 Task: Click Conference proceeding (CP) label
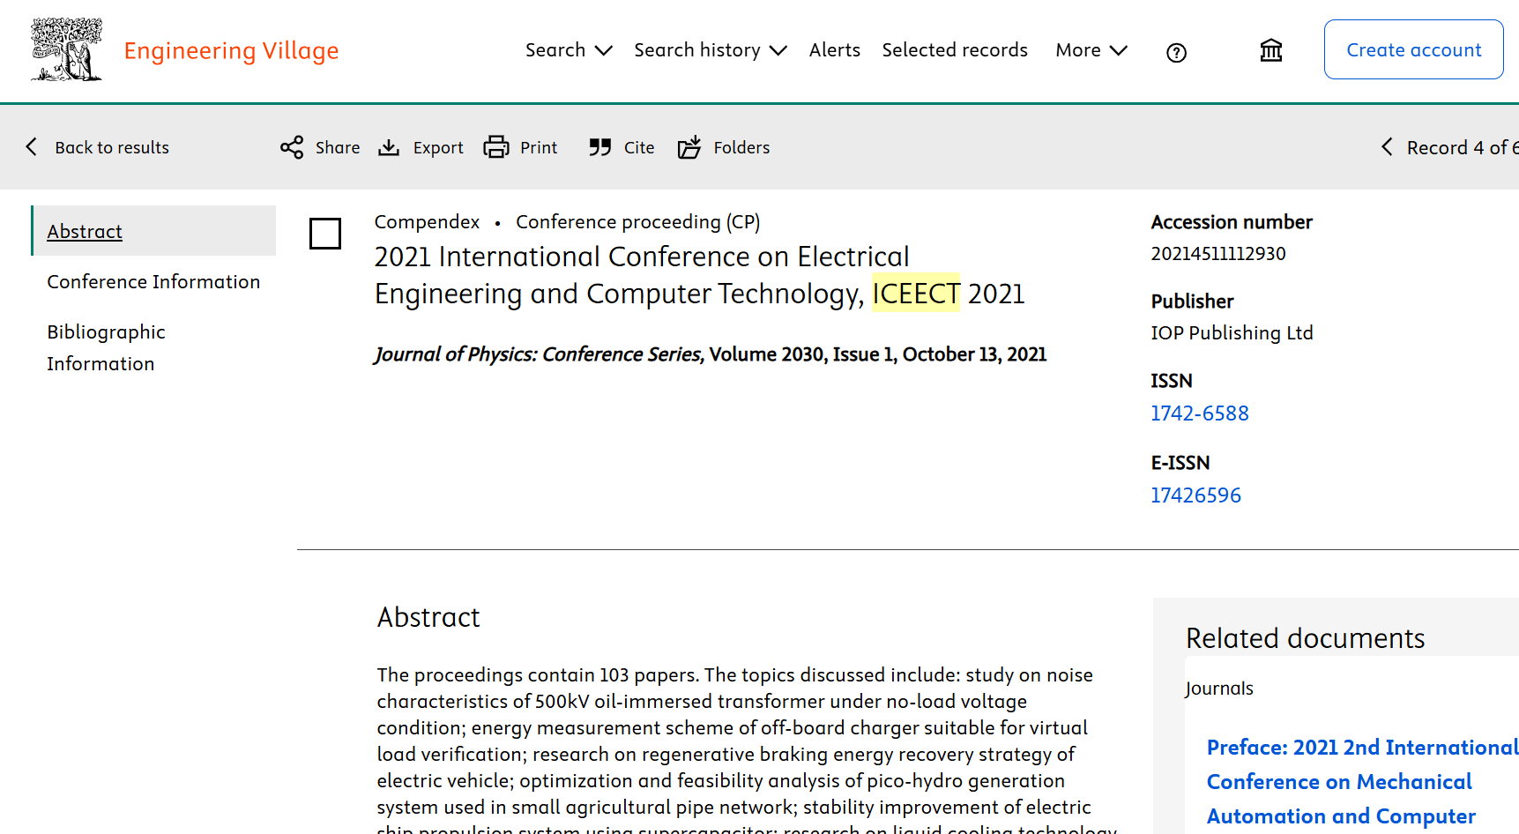[x=637, y=222]
